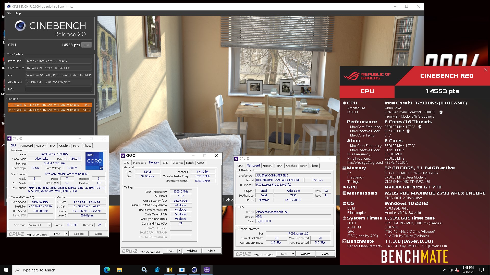
Task: Click the shield next to Max Effective Clock 6574.60
Action: [x=408, y=131]
